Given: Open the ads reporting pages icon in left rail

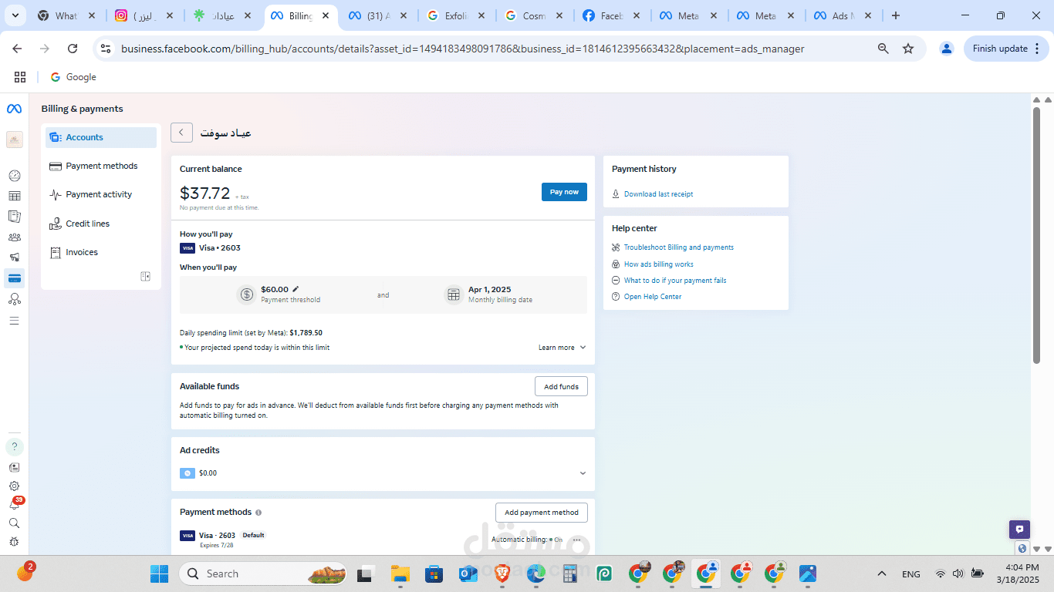Looking at the screenshot, I should click(14, 217).
